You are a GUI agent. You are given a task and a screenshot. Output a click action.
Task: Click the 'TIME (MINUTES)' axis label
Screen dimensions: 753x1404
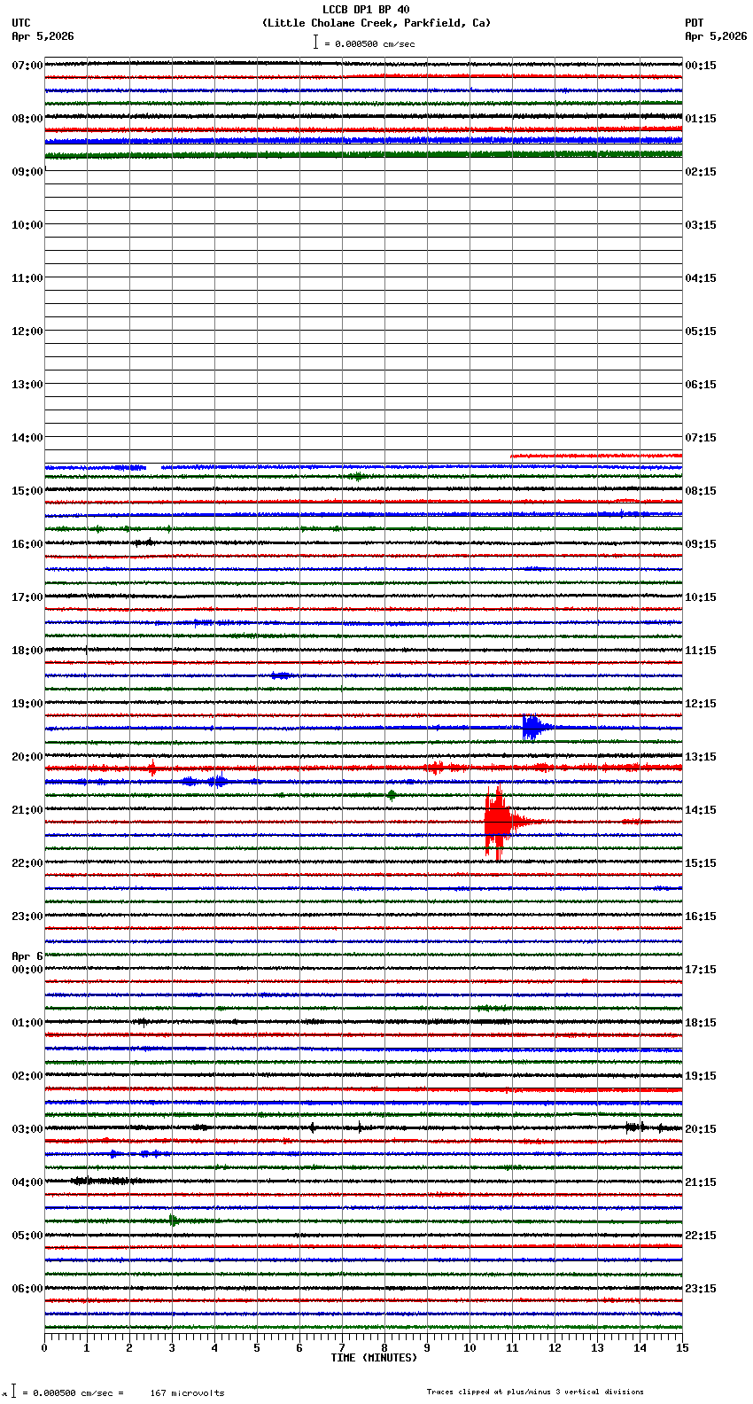[374, 1358]
